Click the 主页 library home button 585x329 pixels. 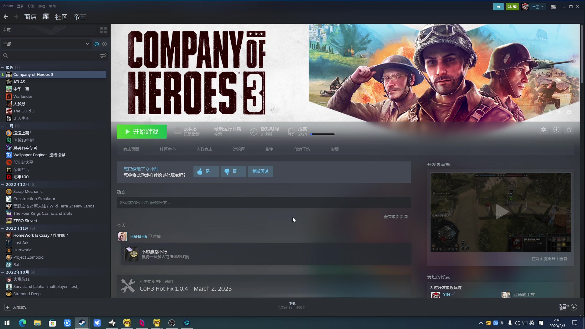pyautogui.click(x=49, y=30)
